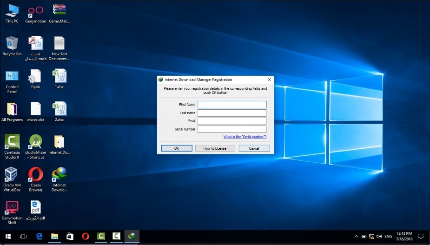Switch input language via ENG indicator
This screenshot has width=430, height=245.
[x=388, y=237]
